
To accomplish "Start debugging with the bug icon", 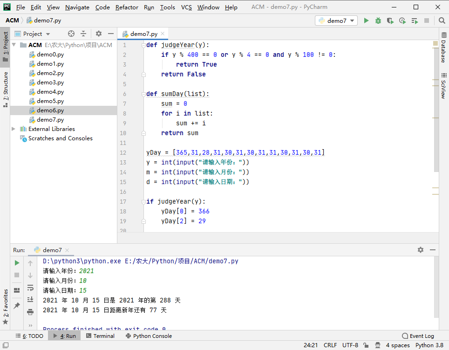I will [378, 21].
